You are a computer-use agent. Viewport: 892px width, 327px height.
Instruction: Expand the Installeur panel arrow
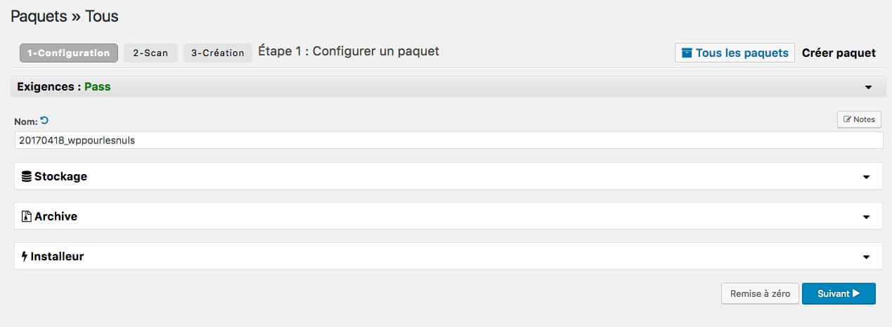pos(866,258)
